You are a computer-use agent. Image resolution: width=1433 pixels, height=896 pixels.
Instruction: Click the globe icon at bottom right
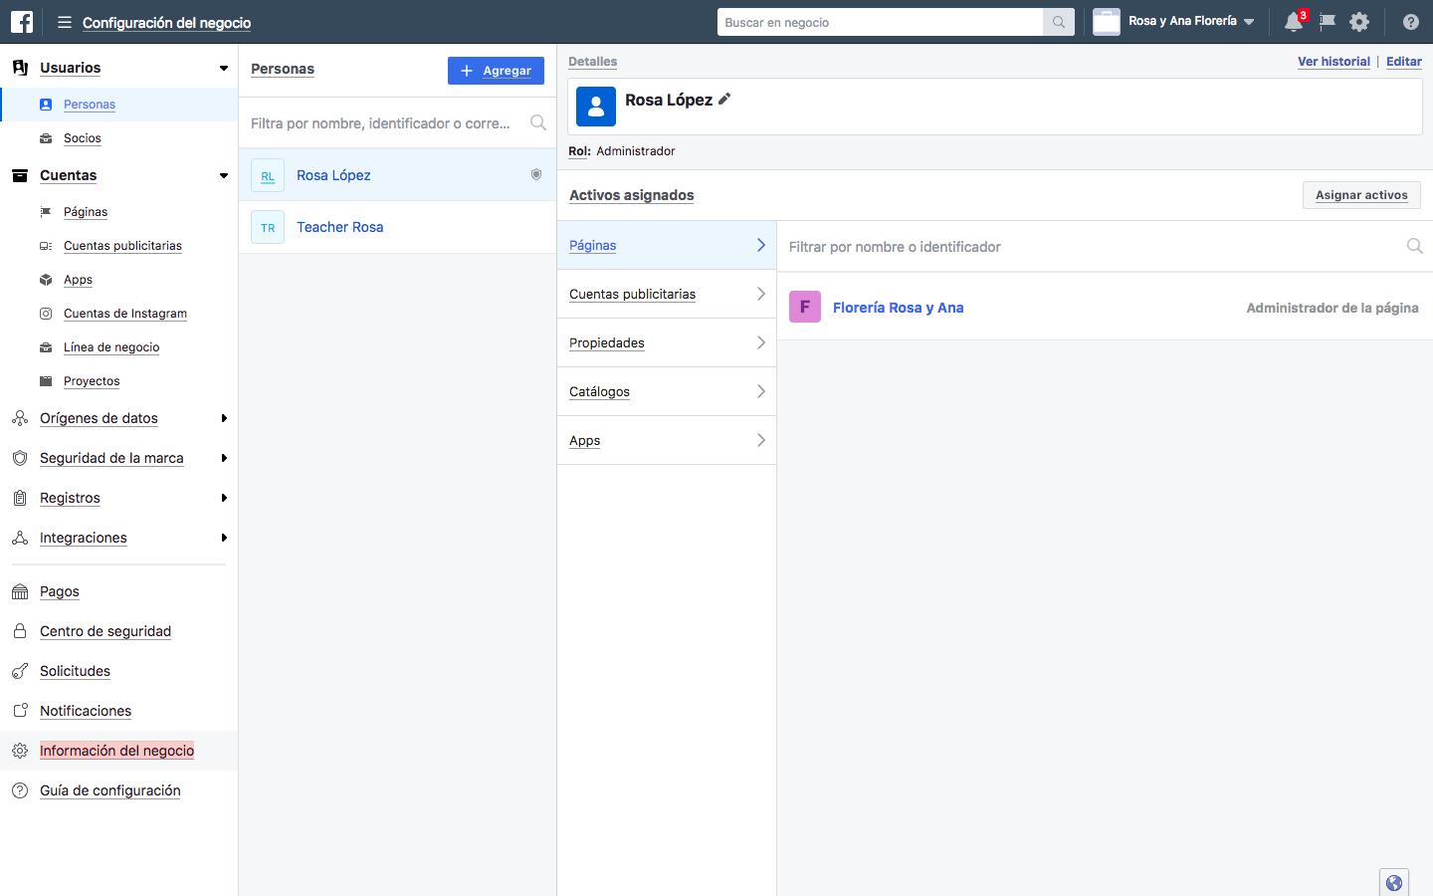pyautogui.click(x=1394, y=883)
